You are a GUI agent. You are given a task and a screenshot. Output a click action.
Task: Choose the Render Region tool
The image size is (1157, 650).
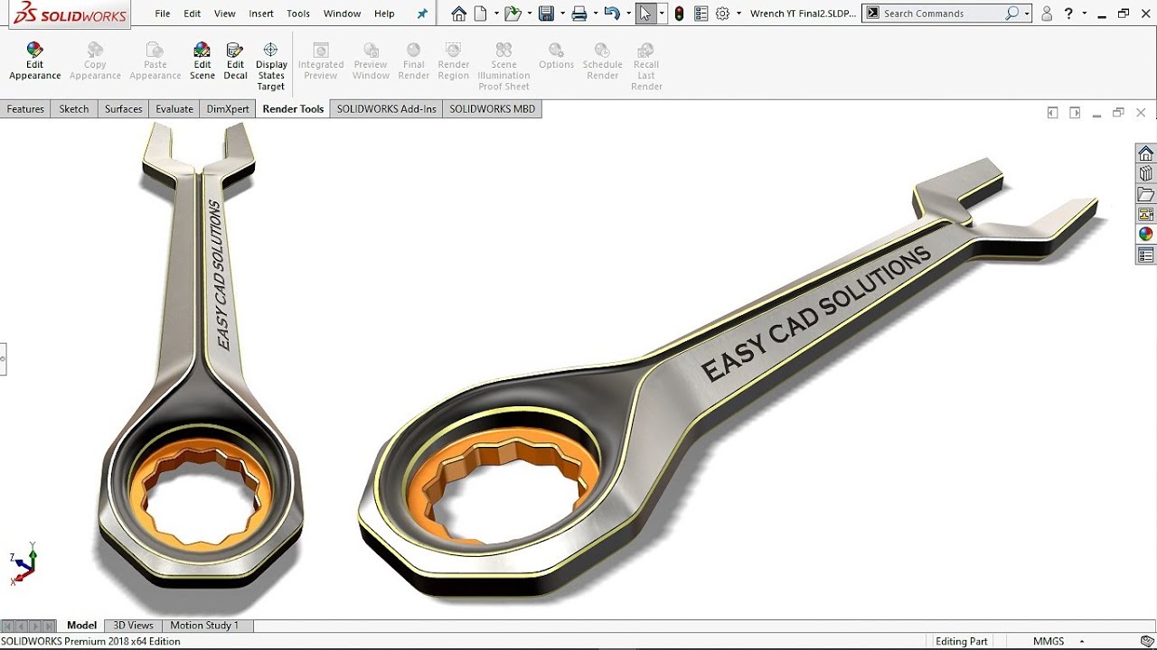(x=454, y=61)
